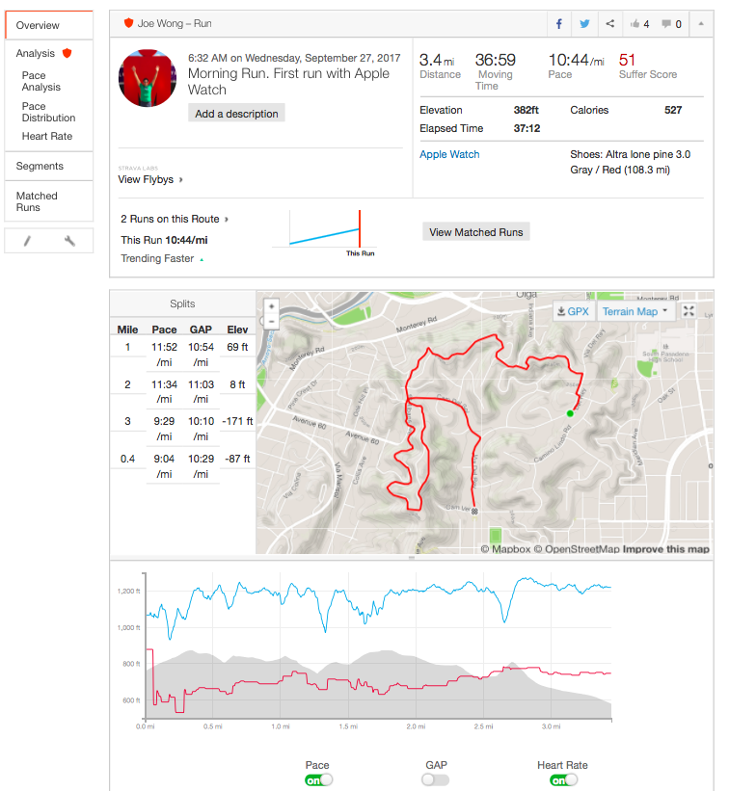Open the Apple Watch device link
The image size is (729, 791).
tap(449, 154)
